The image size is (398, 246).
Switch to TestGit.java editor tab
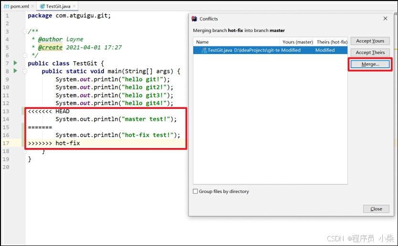click(58, 6)
